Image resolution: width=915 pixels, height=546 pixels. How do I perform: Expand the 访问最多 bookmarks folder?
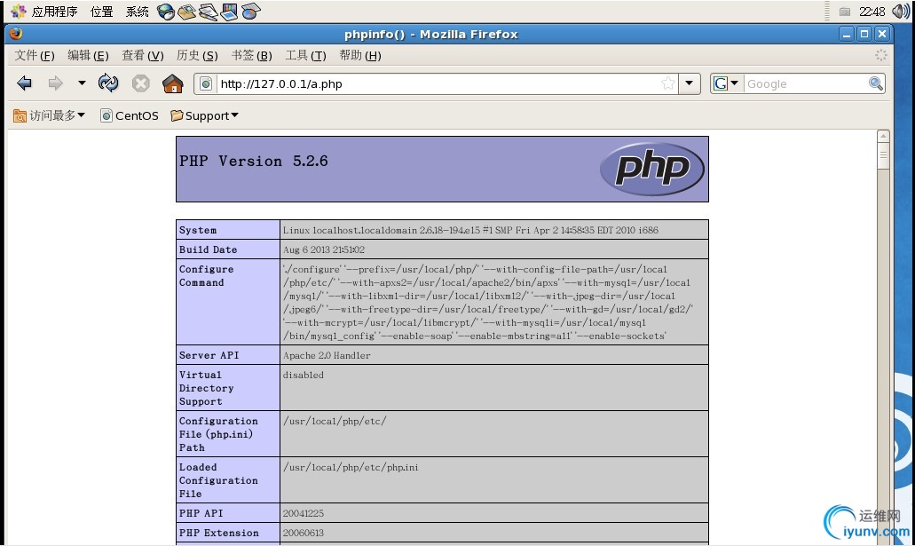pyautogui.click(x=49, y=115)
